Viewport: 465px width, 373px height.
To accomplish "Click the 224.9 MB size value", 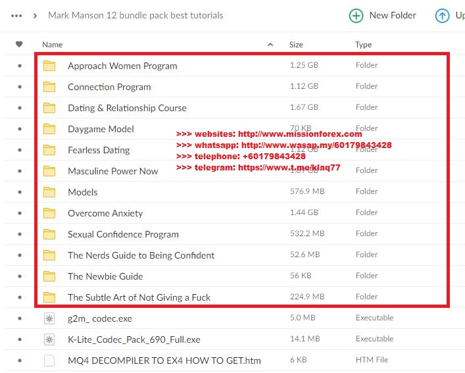I will 307,297.
